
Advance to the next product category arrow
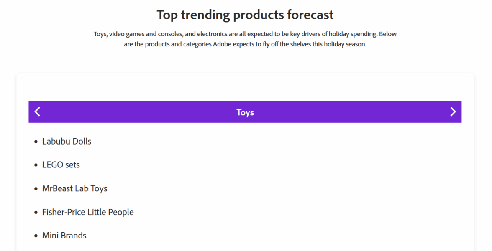453,112
